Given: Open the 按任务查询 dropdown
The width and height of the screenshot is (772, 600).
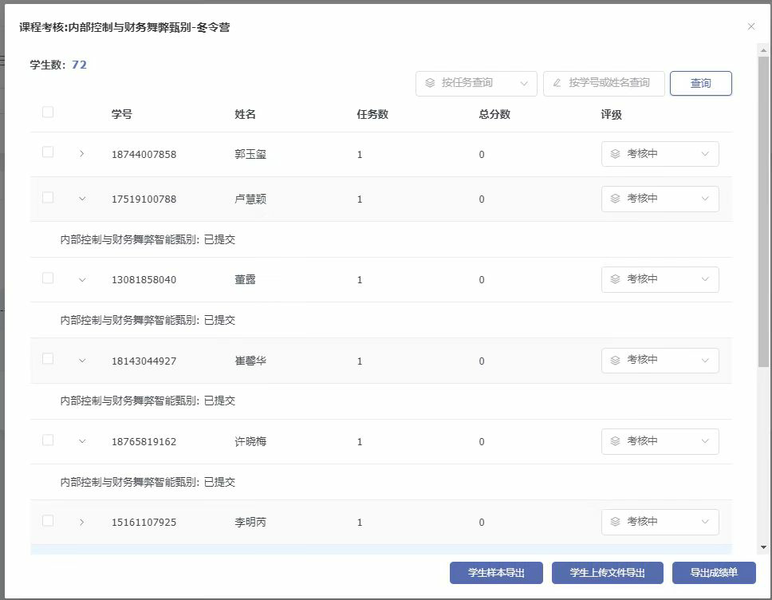Looking at the screenshot, I should [x=475, y=83].
